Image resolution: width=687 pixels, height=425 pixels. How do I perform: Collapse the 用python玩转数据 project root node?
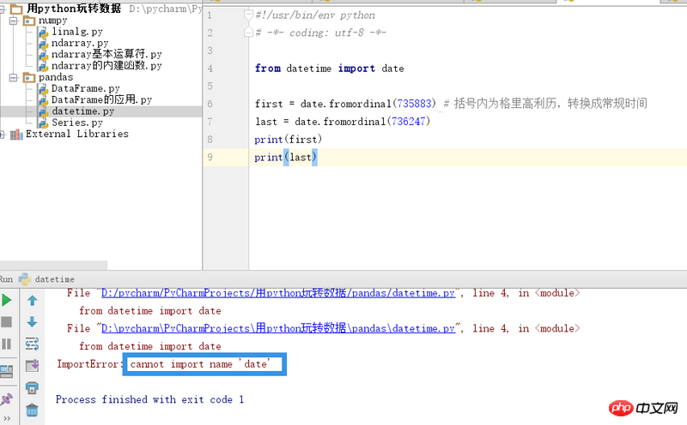pos(2,9)
